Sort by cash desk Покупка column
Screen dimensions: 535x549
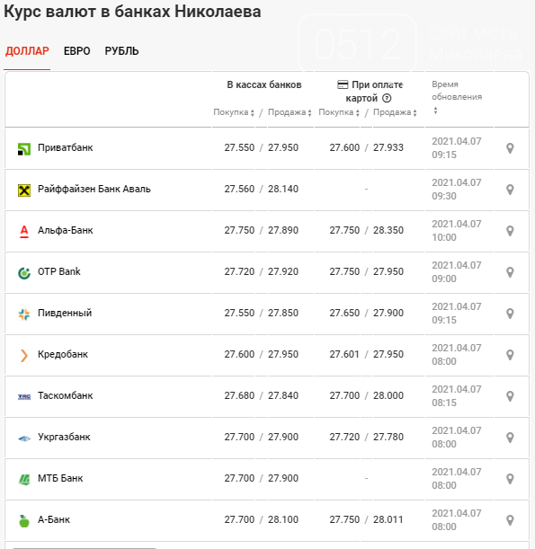pos(234,112)
